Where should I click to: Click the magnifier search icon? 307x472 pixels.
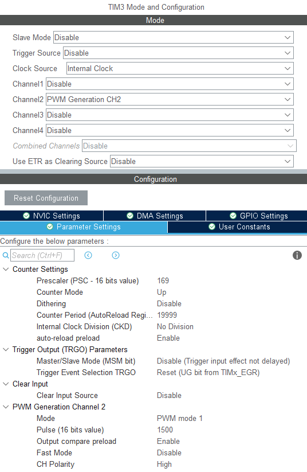click(x=5, y=255)
